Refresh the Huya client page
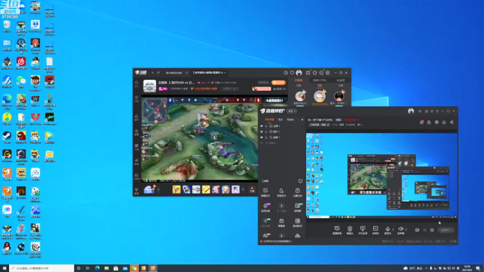The image size is (484, 272). [159, 73]
